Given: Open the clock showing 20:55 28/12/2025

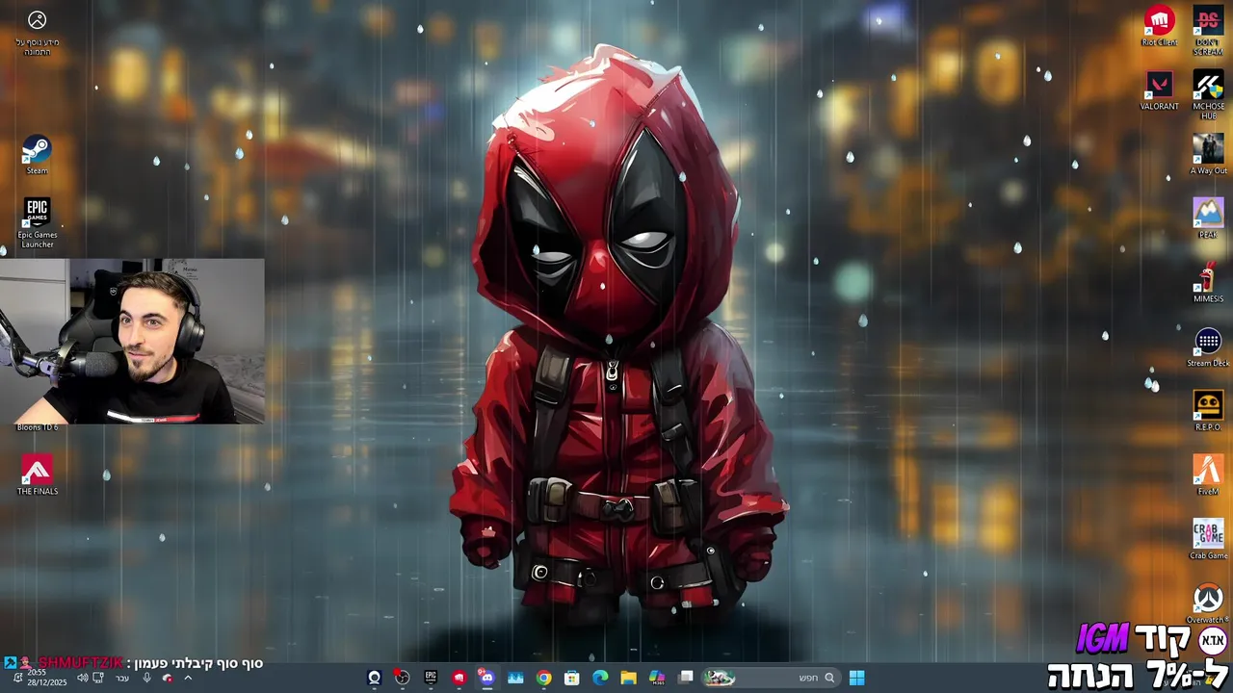Looking at the screenshot, I should pos(46,677).
